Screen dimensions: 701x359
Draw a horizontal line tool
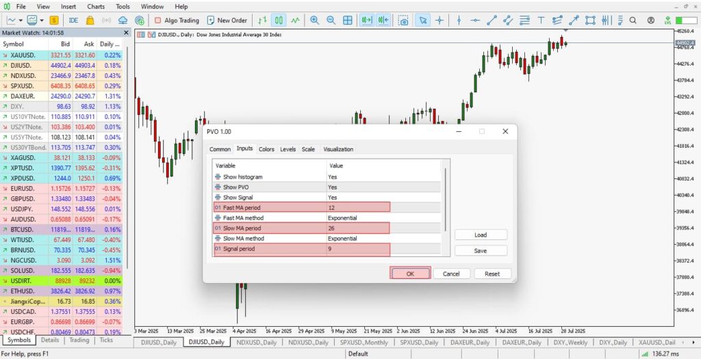[x=475, y=20]
